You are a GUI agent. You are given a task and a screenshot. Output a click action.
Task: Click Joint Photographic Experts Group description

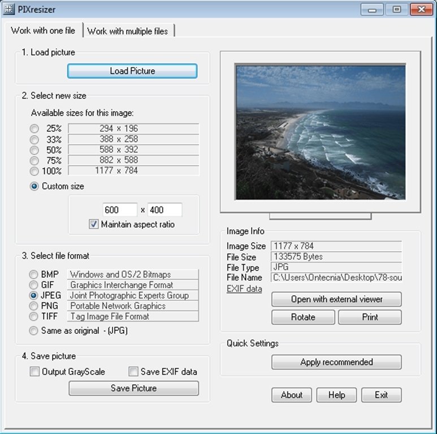[x=129, y=295]
